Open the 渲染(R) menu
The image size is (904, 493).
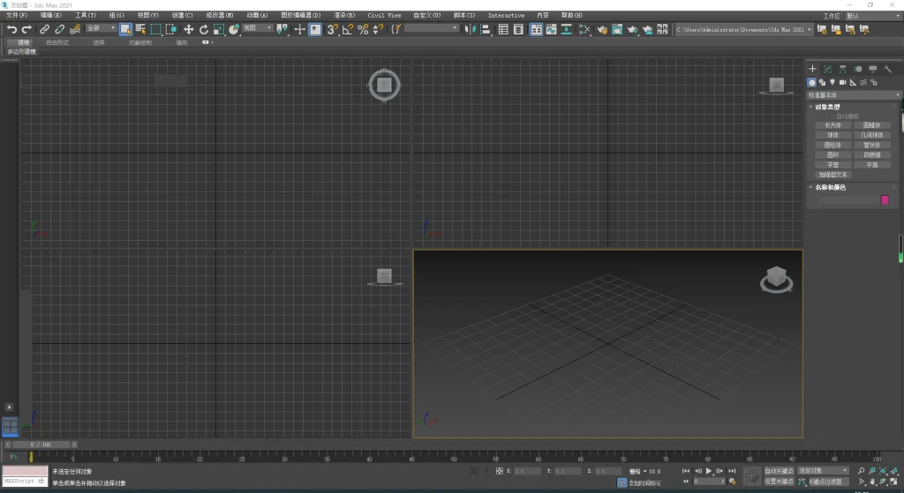click(344, 16)
